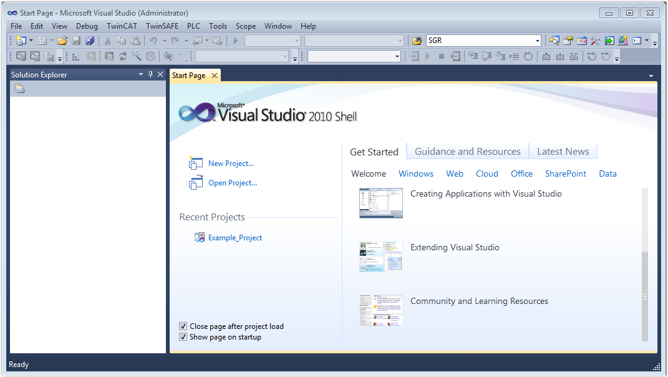
Task: Open the Toolbox via the crossed-tools icon
Action: coord(595,41)
